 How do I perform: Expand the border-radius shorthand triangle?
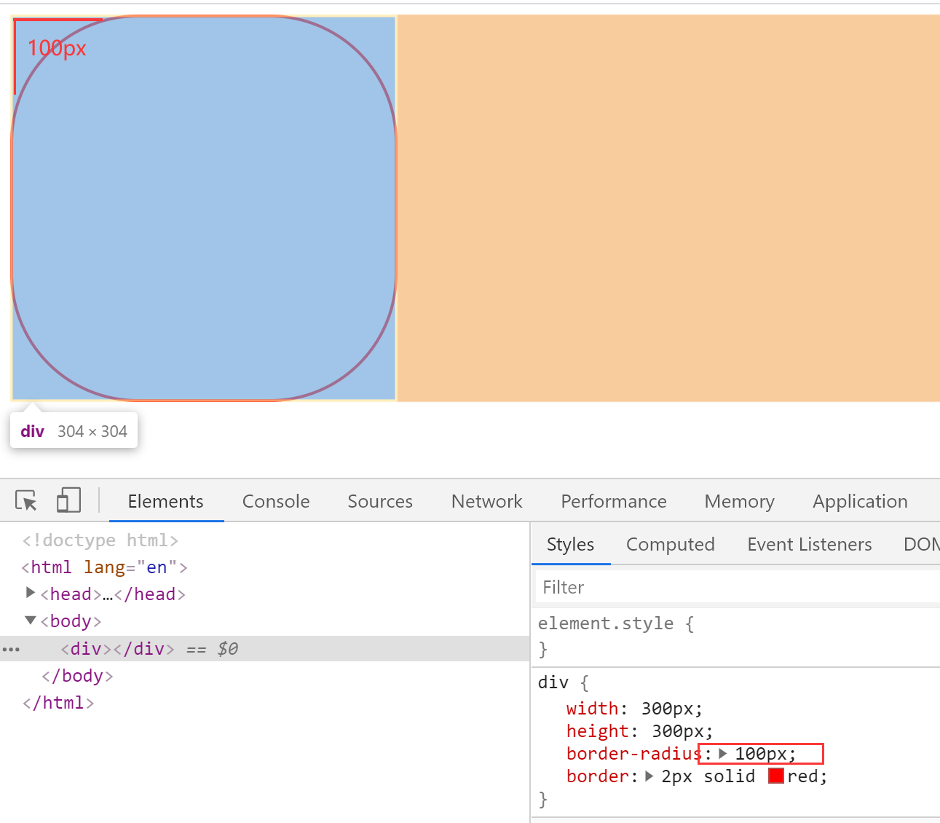tap(723, 753)
